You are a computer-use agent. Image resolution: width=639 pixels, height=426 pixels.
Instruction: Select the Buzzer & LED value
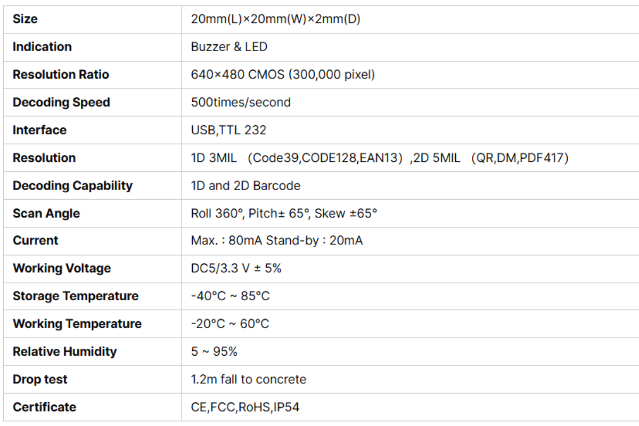[x=229, y=47]
